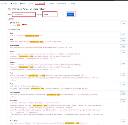Open the OSINT tab
This screenshot has height=125, width=128.
[4, 3]
